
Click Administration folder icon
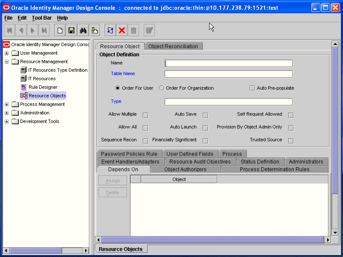pyautogui.click(x=15, y=113)
